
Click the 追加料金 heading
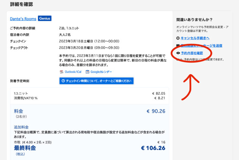click(x=21, y=127)
